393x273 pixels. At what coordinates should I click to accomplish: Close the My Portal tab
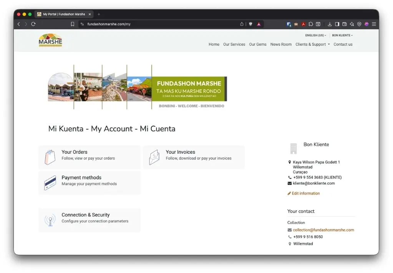(x=90, y=14)
